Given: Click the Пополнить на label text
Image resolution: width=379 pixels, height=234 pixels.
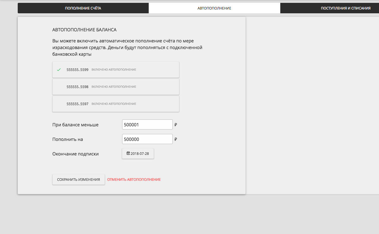Looking at the screenshot, I should click(x=67, y=139).
